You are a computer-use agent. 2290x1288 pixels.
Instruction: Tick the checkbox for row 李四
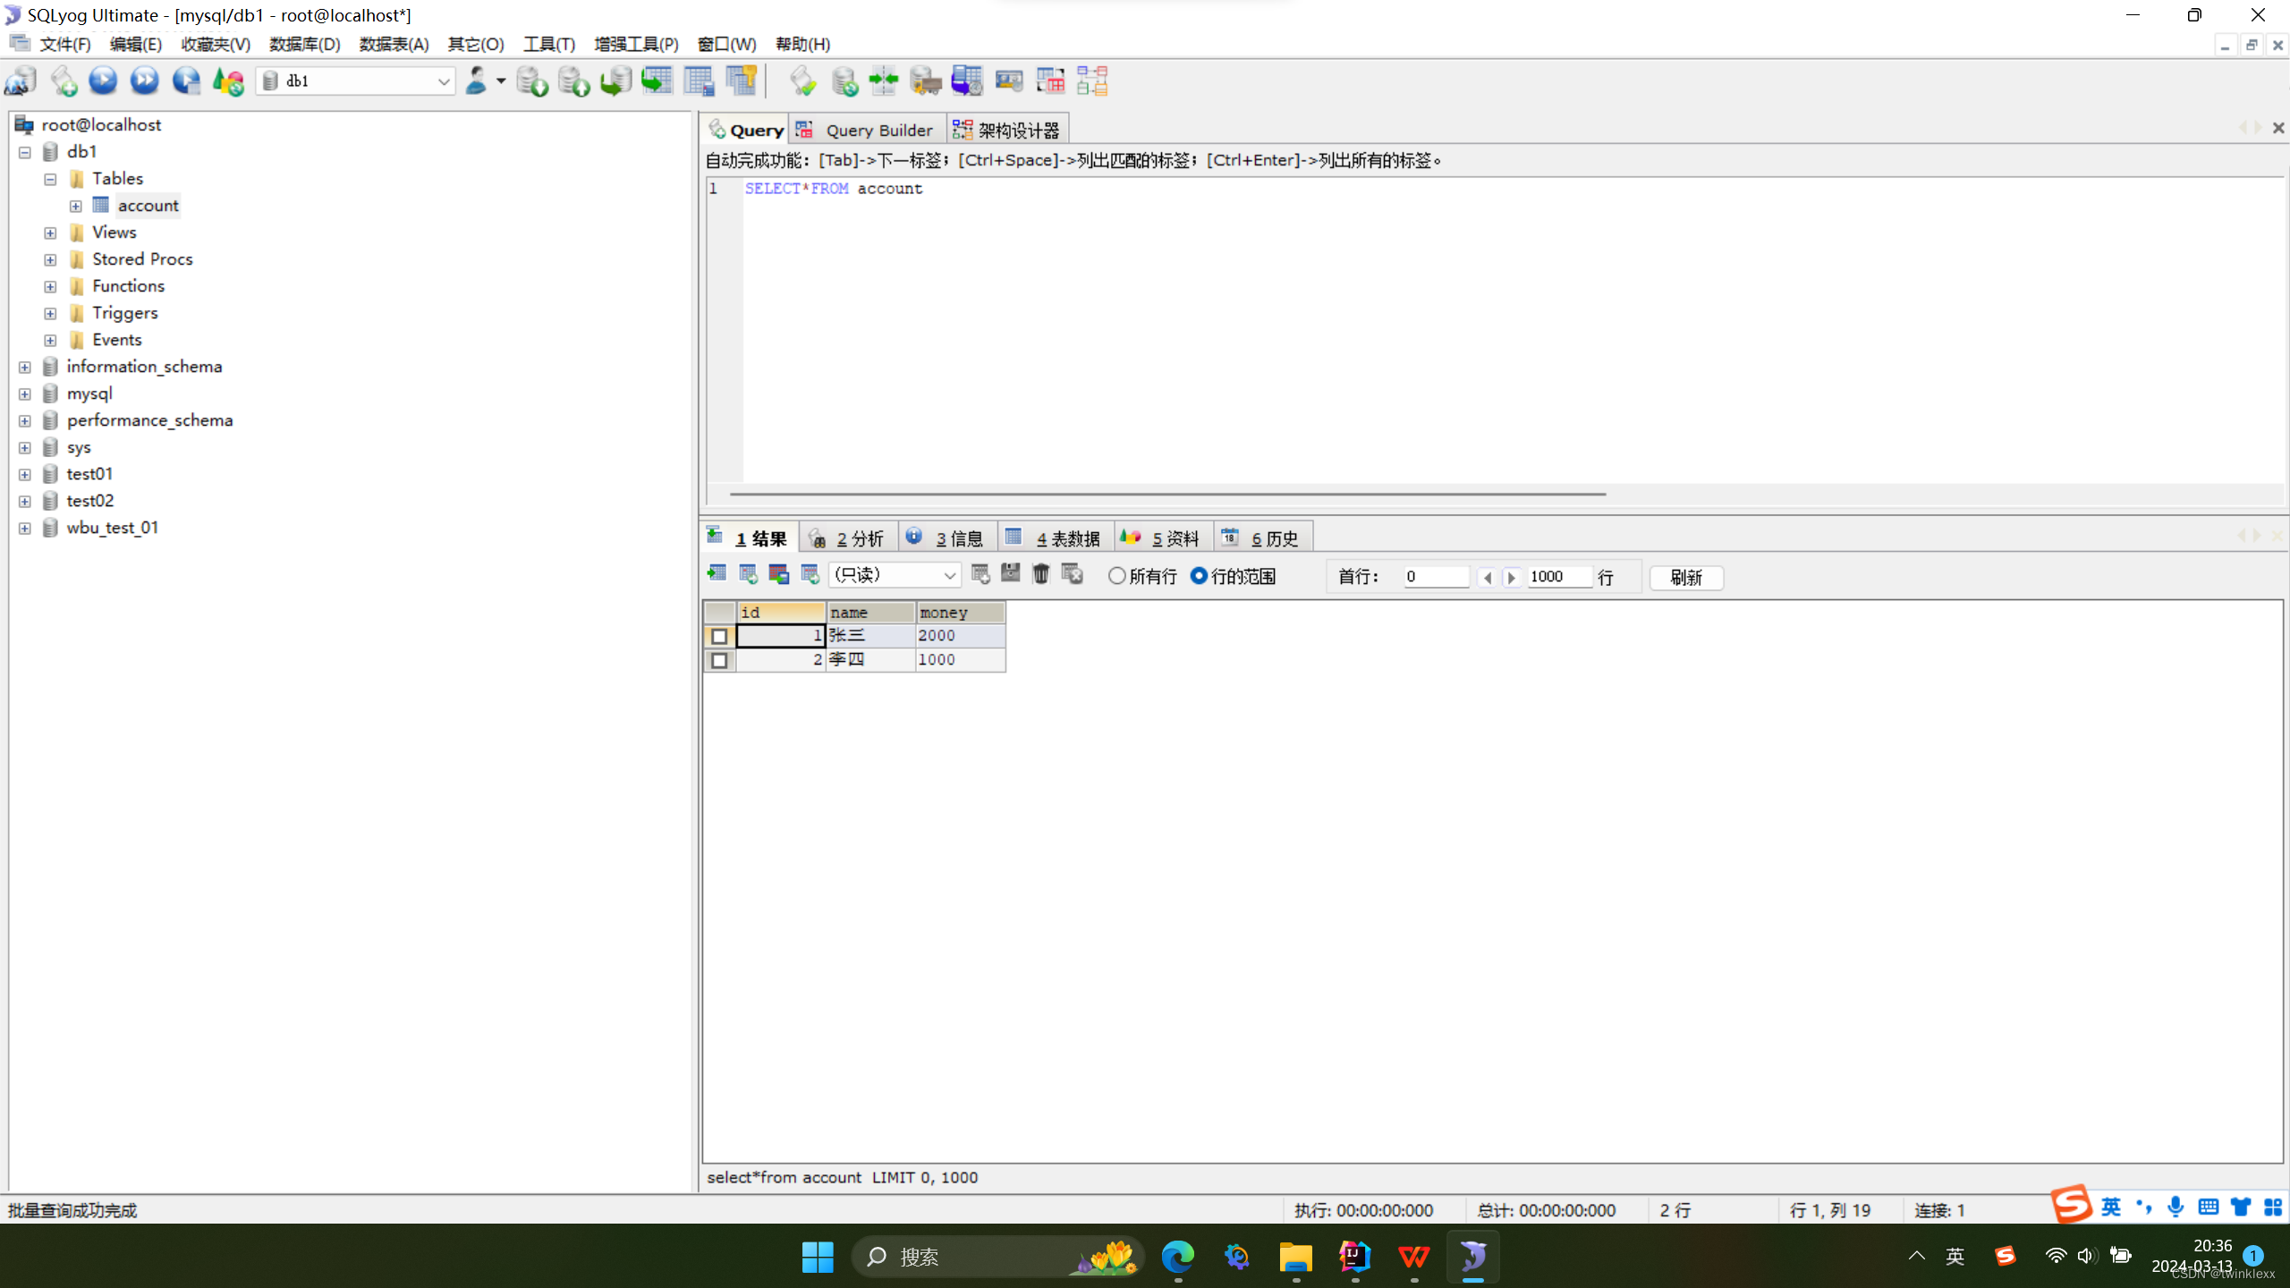tap(719, 660)
